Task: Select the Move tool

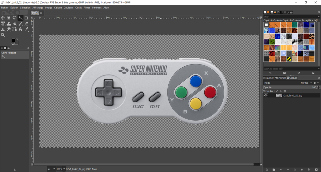Action: click(3, 18)
